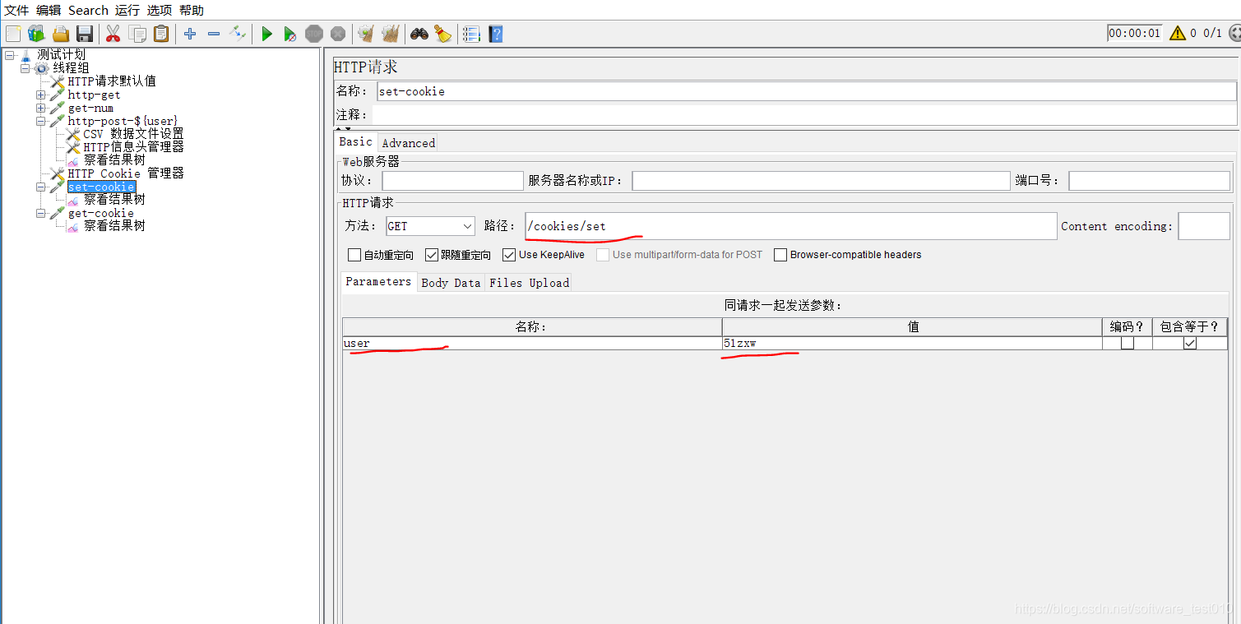Open the Search menu
Image resolution: width=1241 pixels, height=624 pixels.
coord(88,10)
